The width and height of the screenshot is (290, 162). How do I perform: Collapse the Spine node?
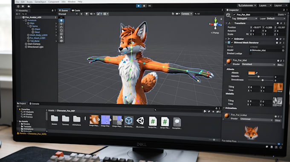[x=28, y=26]
